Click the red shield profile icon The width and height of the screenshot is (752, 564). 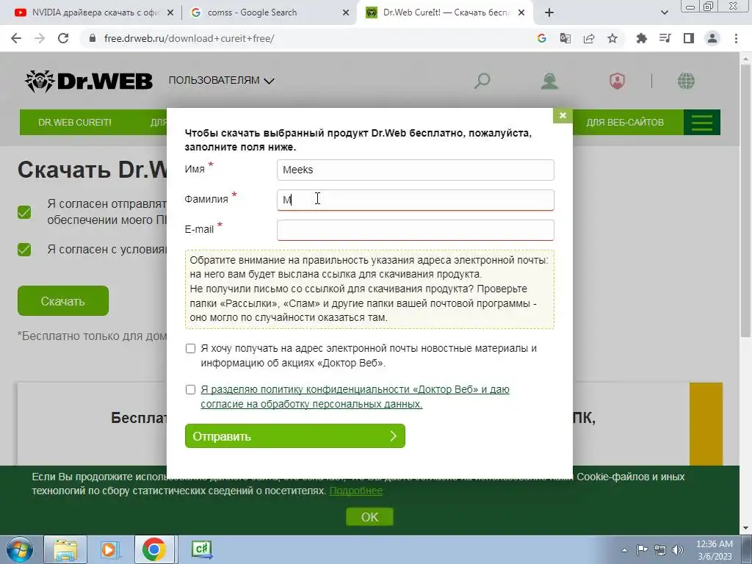click(617, 81)
